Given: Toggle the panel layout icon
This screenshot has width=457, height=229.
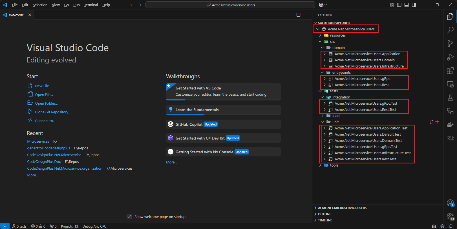Looking at the screenshot, I should click(407, 5).
